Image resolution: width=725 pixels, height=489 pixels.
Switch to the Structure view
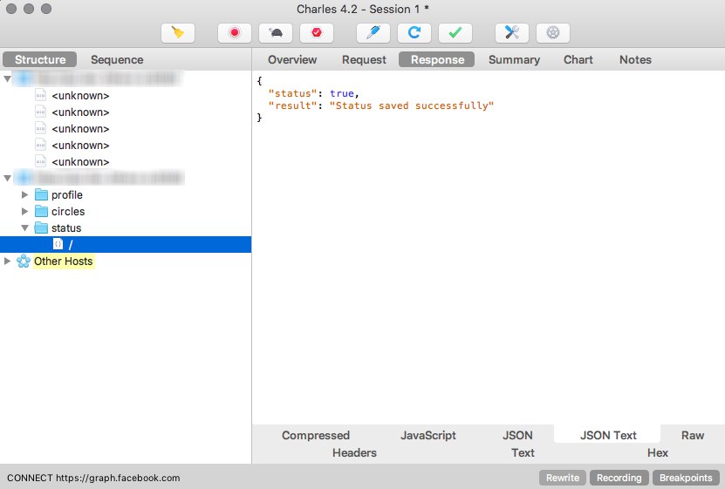[x=40, y=59]
